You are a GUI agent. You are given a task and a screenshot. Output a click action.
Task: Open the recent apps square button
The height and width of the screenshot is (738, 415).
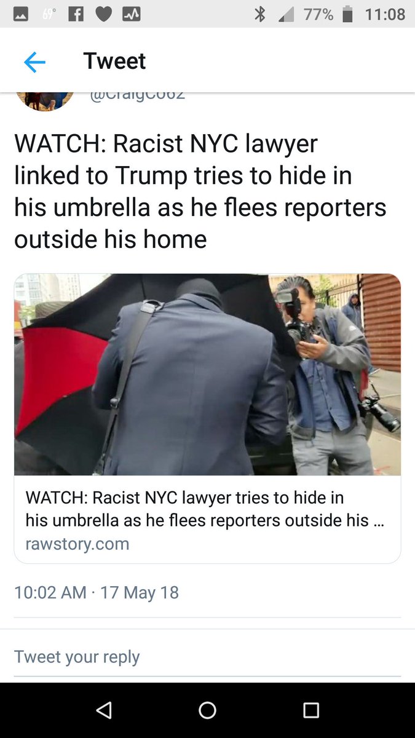311,710
